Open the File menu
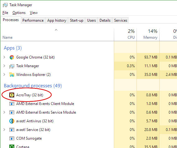 [5, 13]
